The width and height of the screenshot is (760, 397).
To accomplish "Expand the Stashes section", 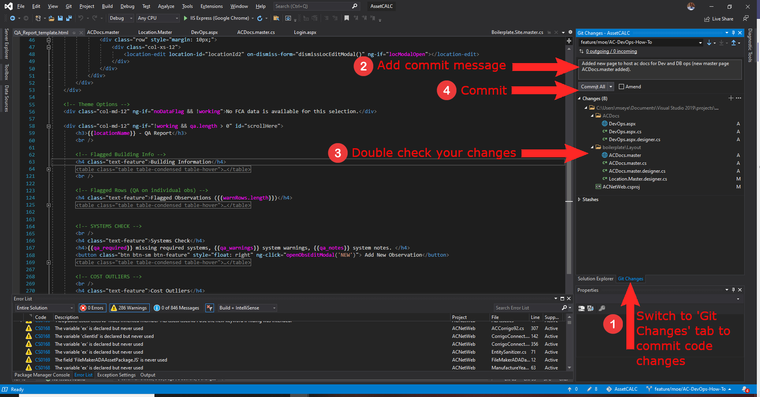I will tap(579, 199).
